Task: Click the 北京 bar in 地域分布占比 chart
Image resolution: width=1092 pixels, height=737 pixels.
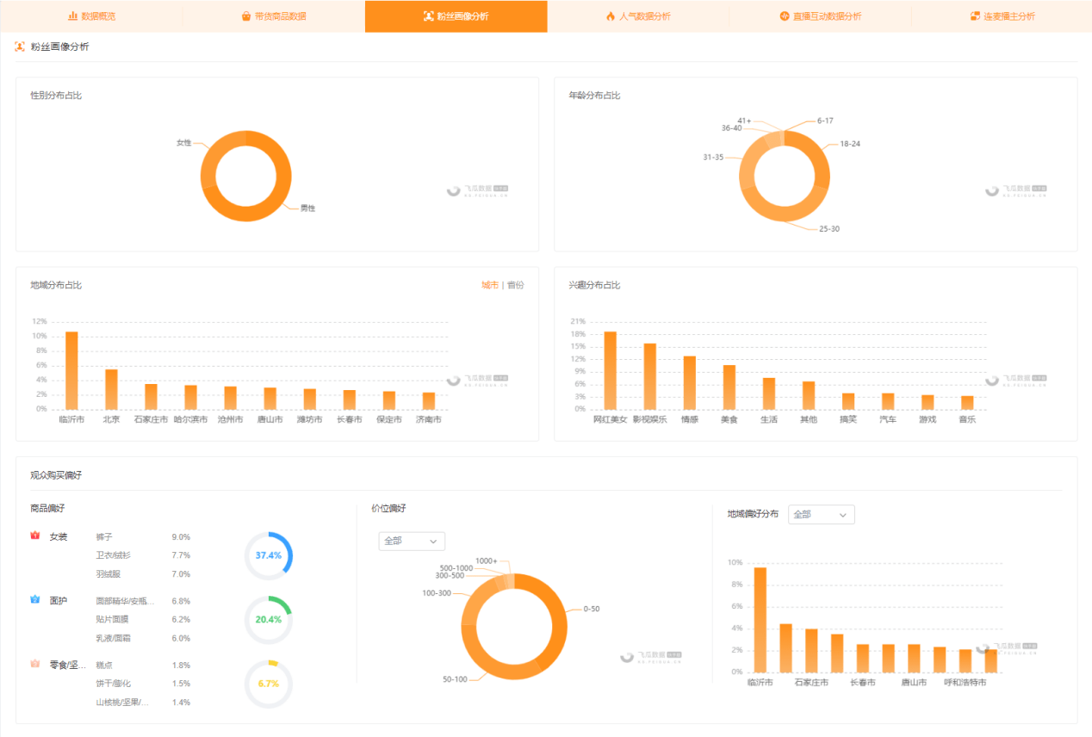Action: click(x=111, y=389)
